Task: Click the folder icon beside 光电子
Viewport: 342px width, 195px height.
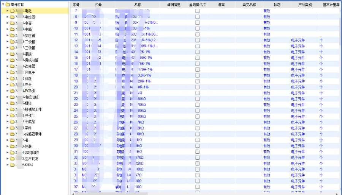Action: tap(12, 72)
